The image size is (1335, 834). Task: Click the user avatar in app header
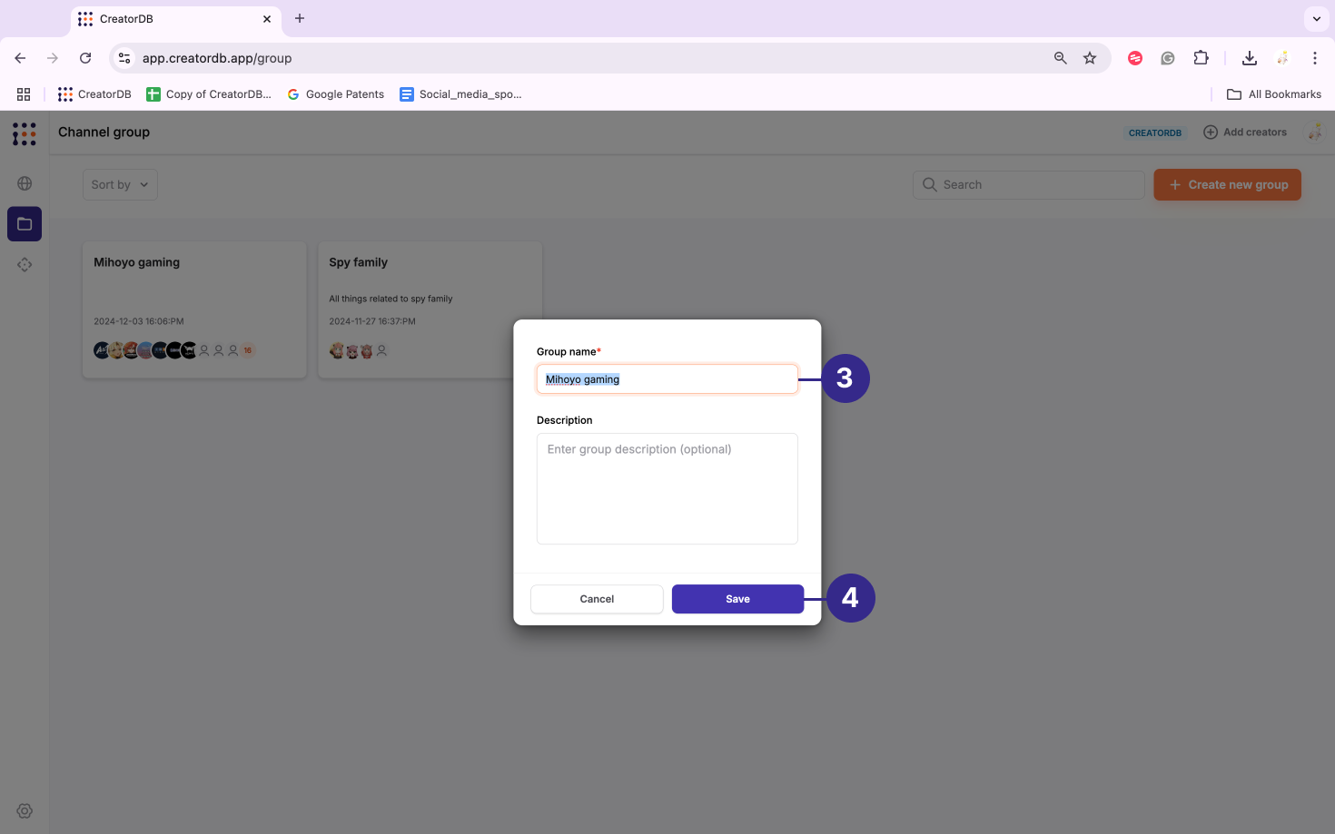point(1314,132)
